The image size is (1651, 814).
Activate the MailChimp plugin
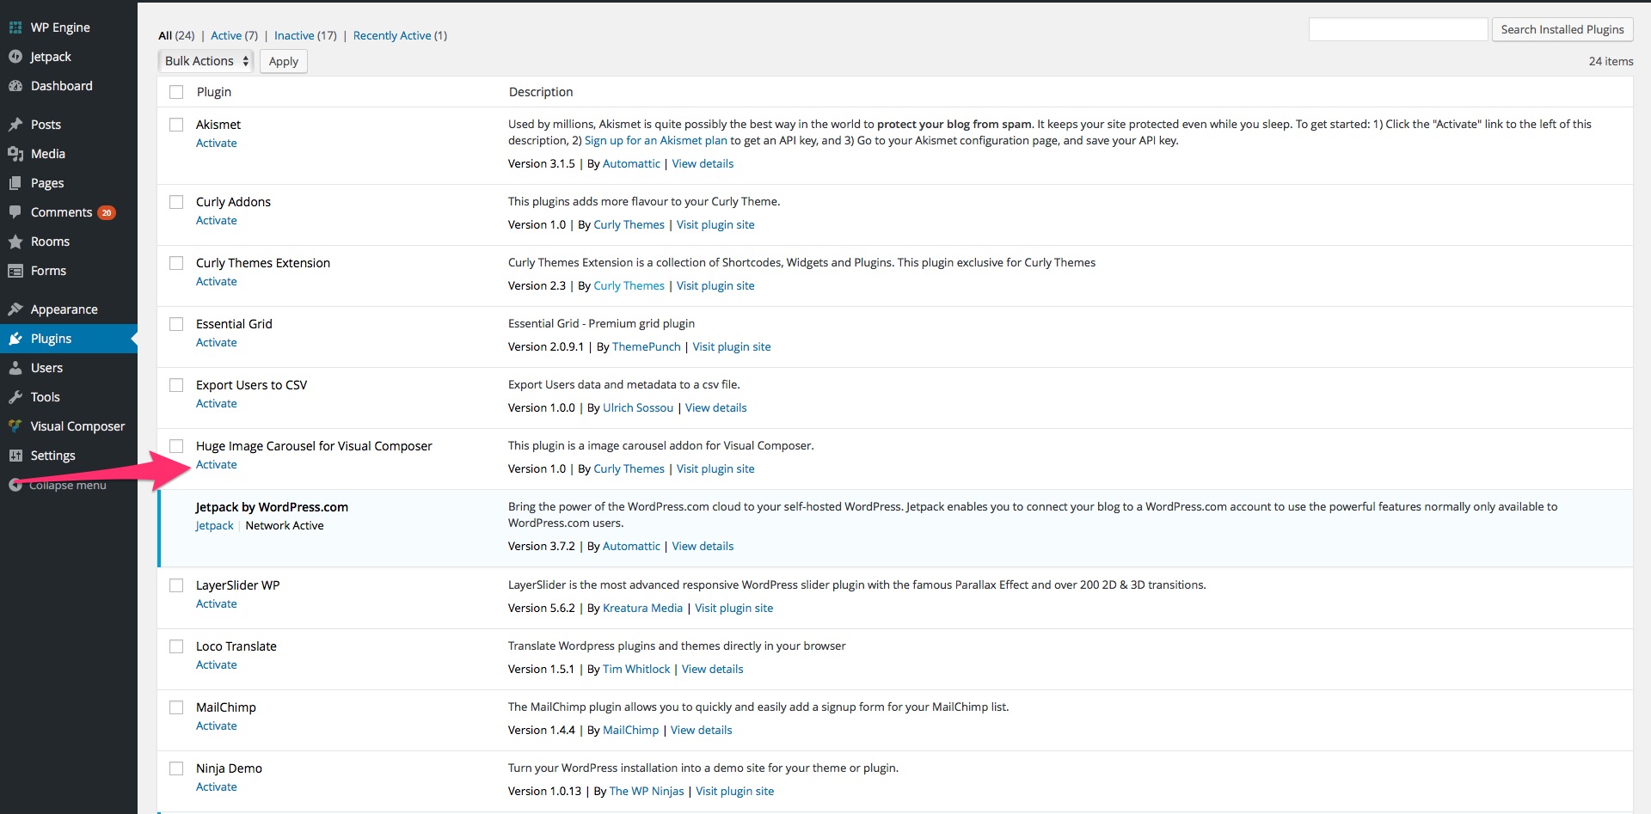217,726
